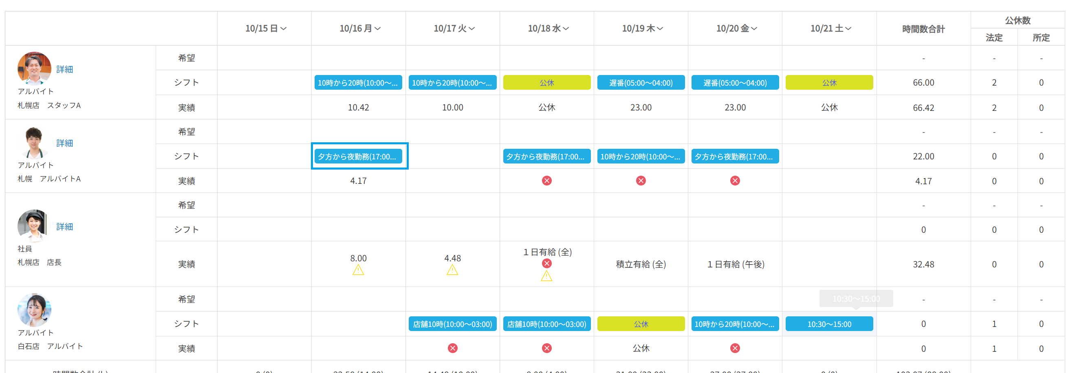1075x373 pixels.
Task: Click yellow 公休 tag on 10/19 for 白石店 アルバイト
Action: 641,324
